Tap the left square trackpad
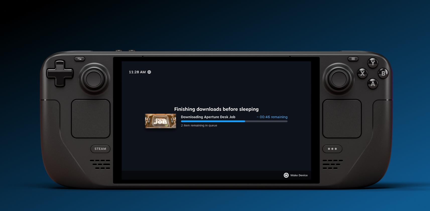Image resolution: width=430 pixels, height=211 pixels. [91, 119]
